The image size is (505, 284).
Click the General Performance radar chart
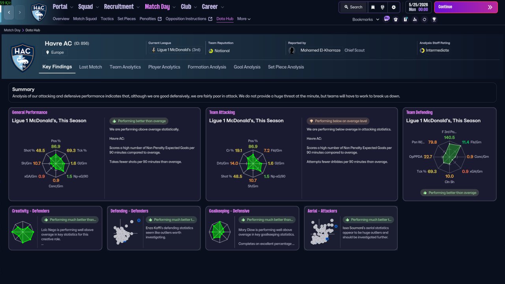click(56, 163)
